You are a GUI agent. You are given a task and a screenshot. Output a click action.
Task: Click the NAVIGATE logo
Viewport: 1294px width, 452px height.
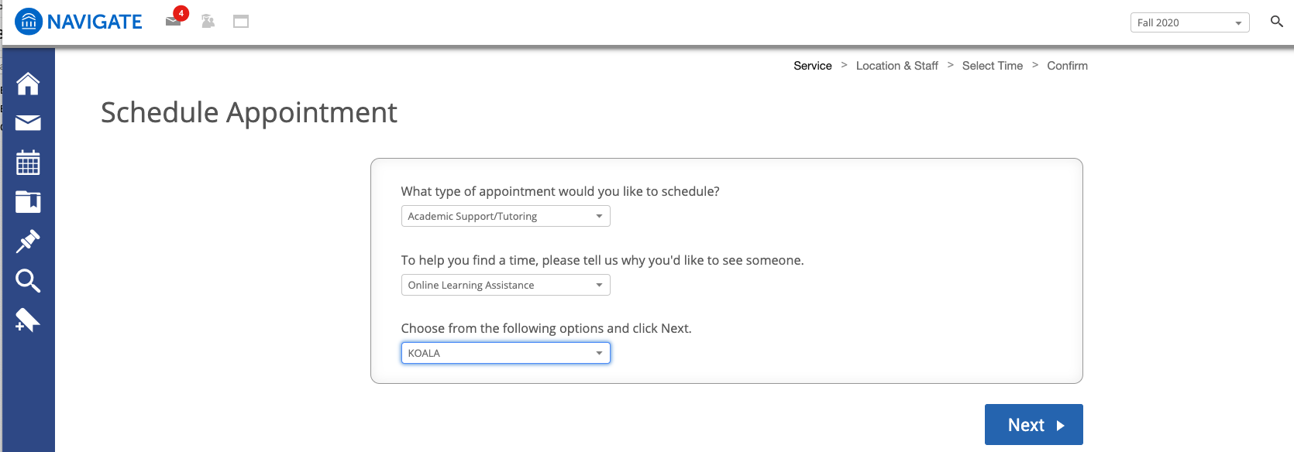coord(79,22)
